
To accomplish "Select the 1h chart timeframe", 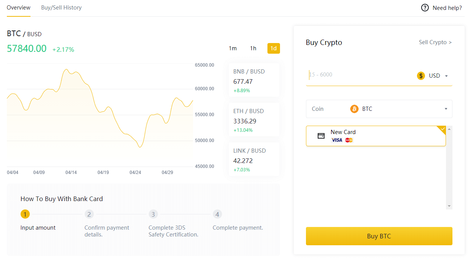I will point(253,48).
